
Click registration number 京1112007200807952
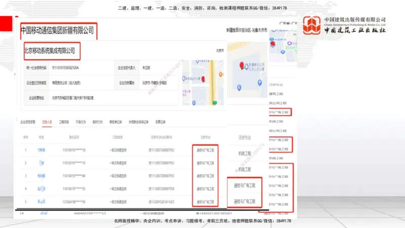161,150
